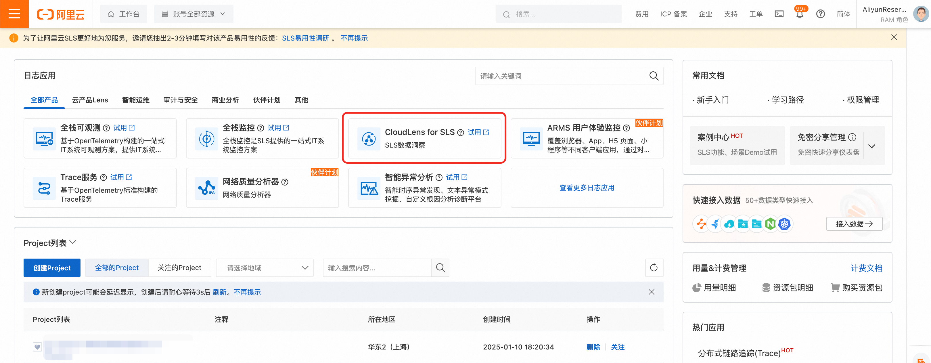
Task: Open the 案例中心 HOT card
Action: click(737, 145)
